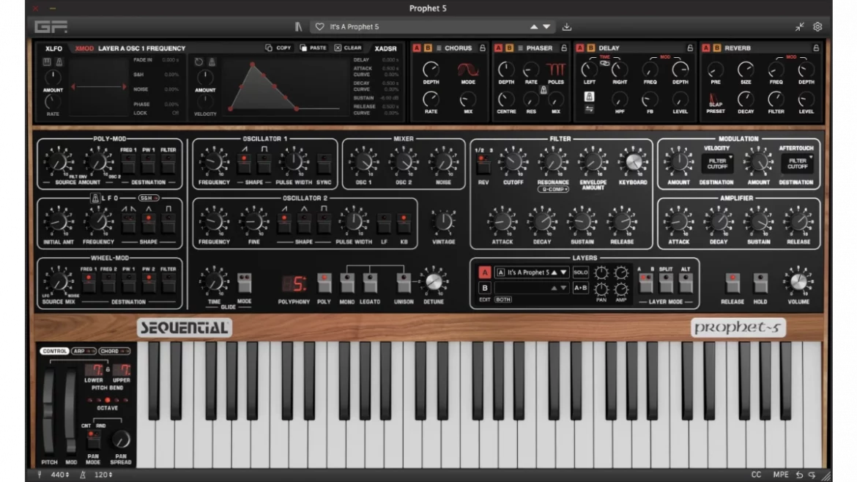Click the reverb Slap preset icon
The image size is (857, 482).
click(715, 100)
